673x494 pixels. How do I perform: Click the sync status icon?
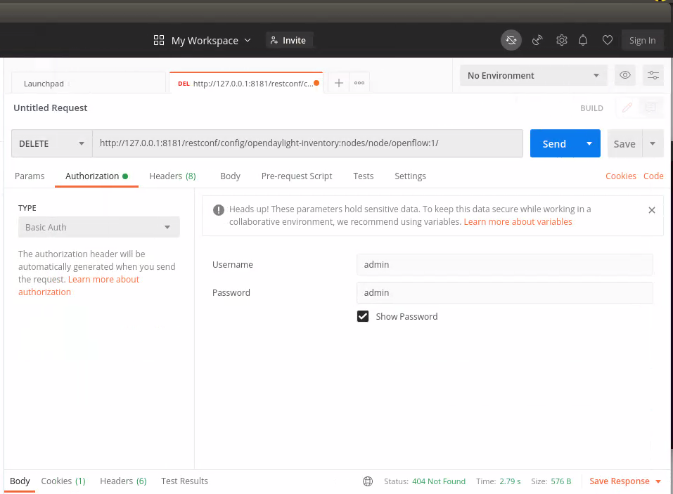click(x=511, y=40)
